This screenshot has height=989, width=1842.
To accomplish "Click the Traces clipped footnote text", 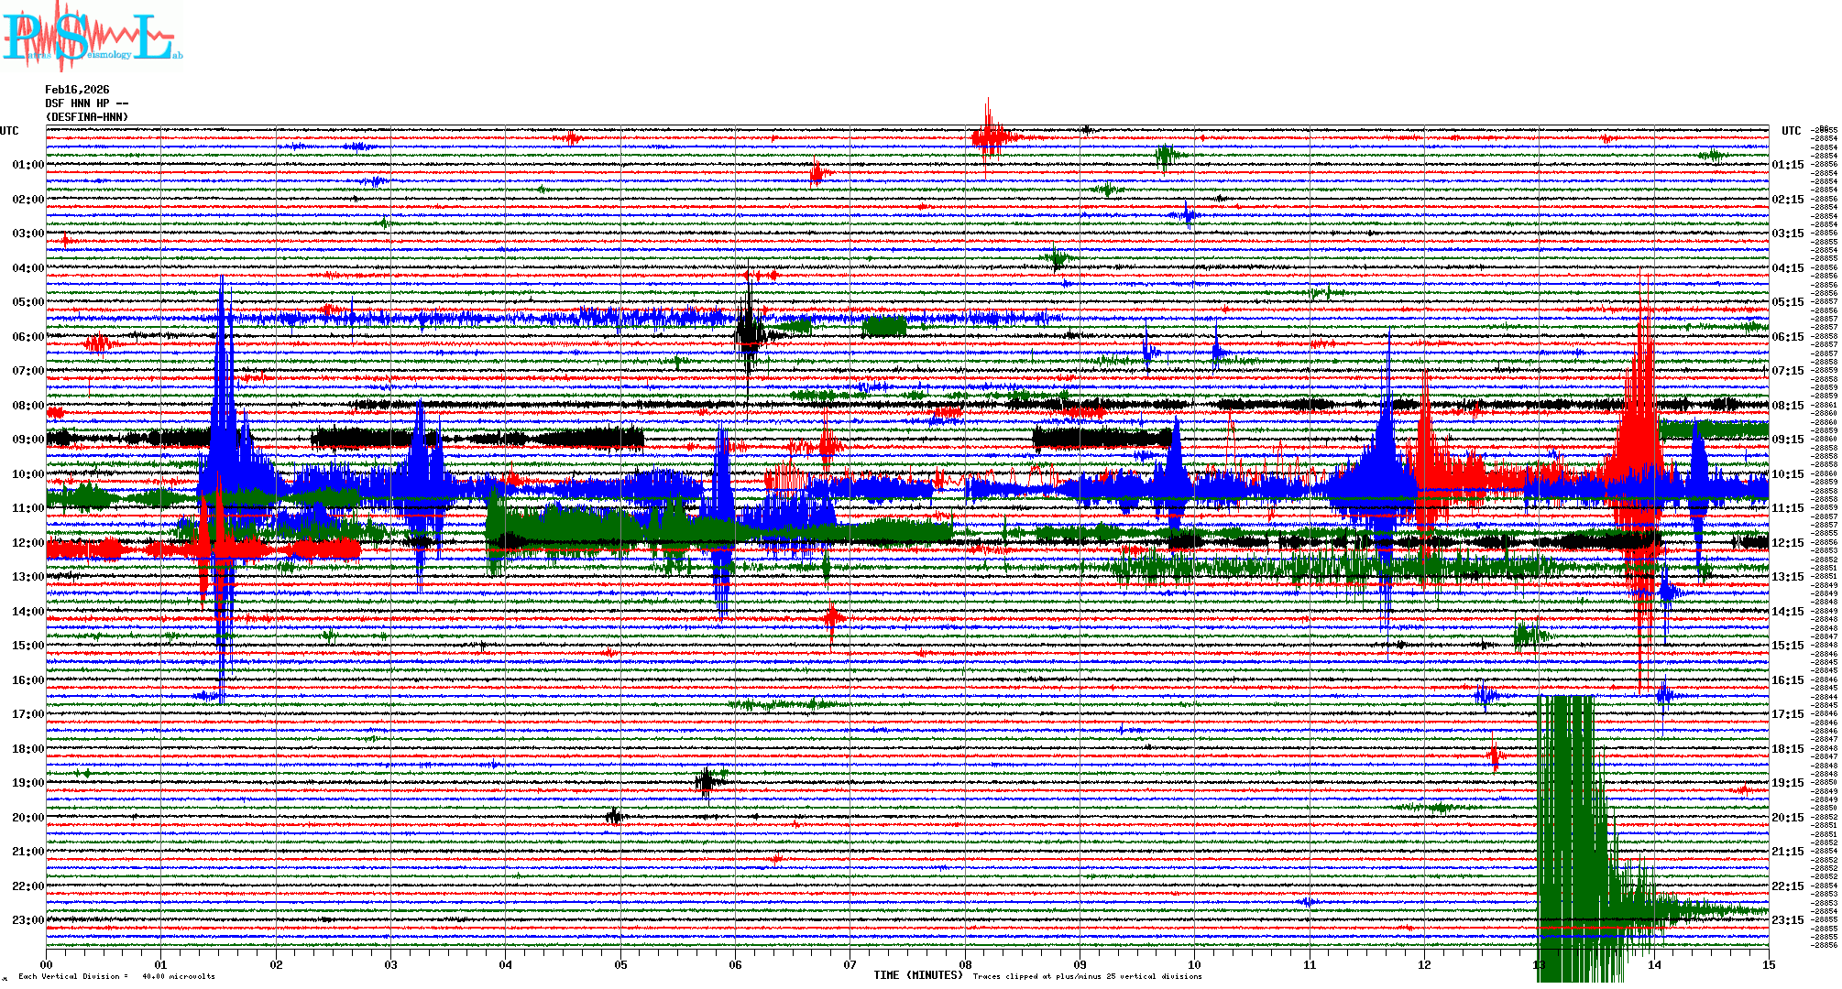I will (1087, 976).
